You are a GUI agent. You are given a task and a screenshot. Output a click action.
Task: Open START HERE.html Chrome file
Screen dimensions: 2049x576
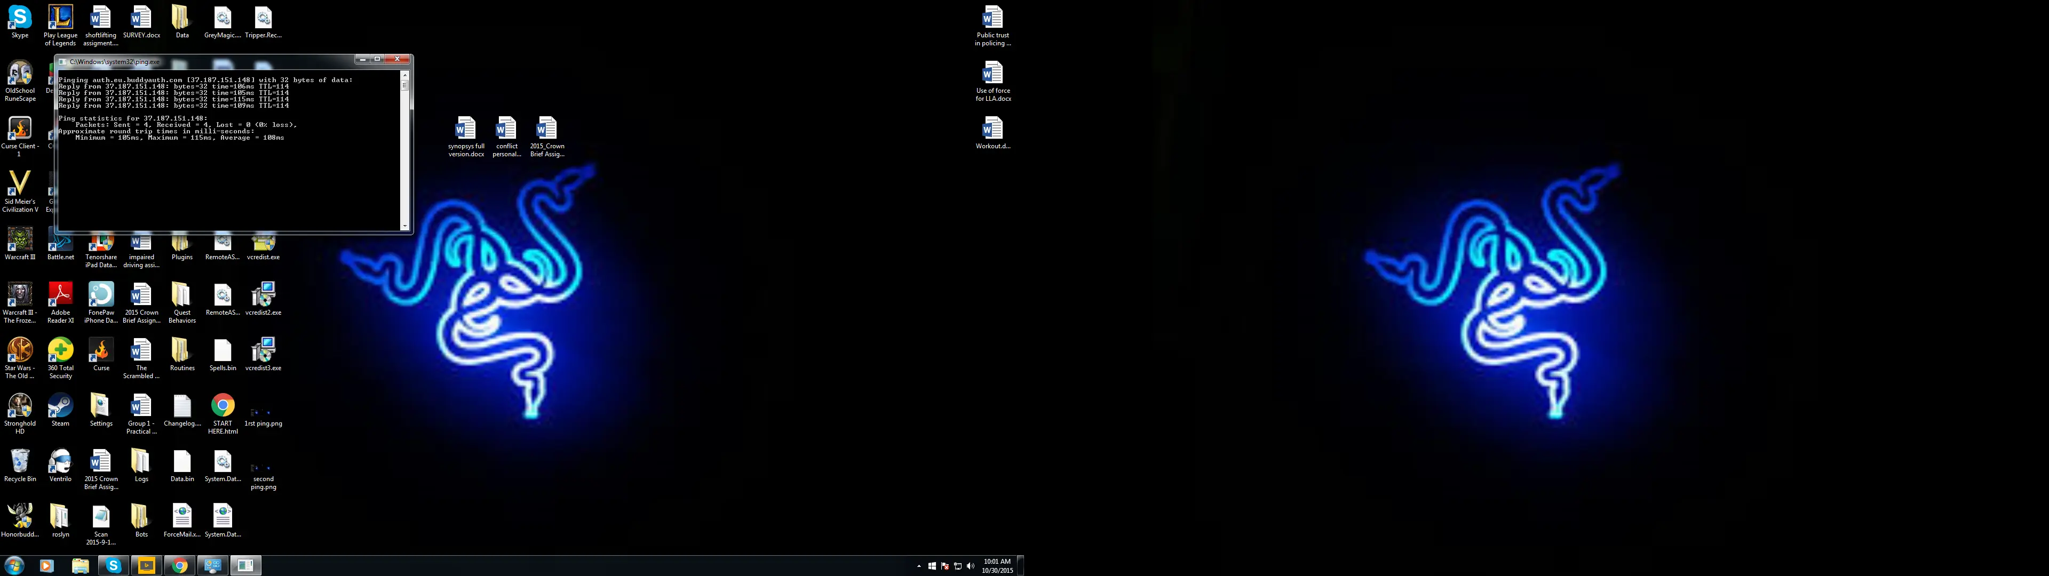pos(223,414)
